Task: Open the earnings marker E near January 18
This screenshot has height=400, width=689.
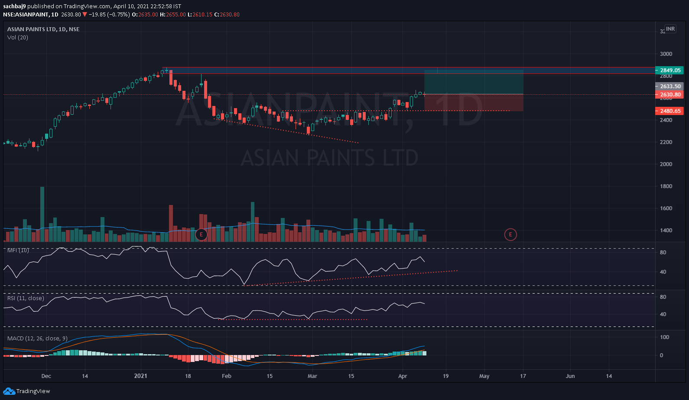Action: pos(201,235)
